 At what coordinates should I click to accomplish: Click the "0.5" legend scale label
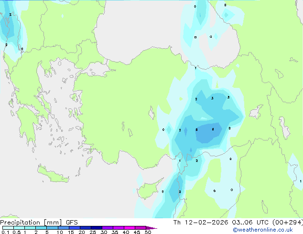tap(17, 232)
